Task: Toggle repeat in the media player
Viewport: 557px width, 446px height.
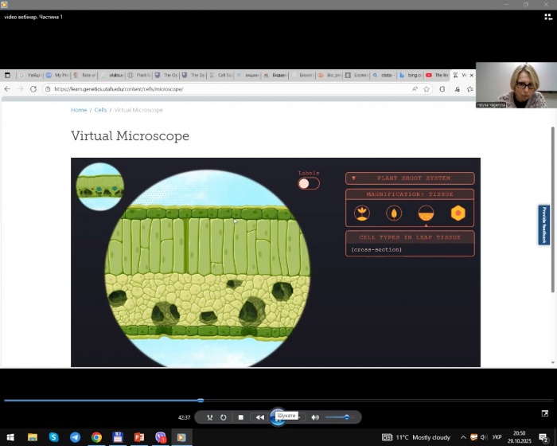Action: pyautogui.click(x=224, y=417)
